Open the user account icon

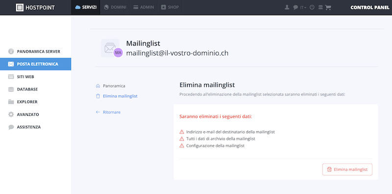click(287, 7)
